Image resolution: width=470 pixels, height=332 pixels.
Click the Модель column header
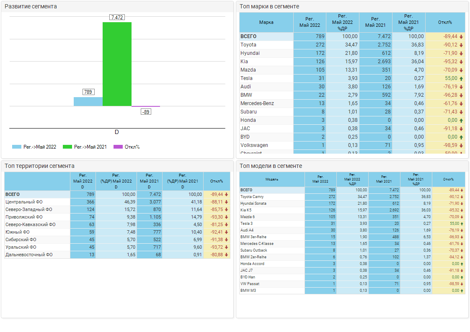(x=272, y=179)
